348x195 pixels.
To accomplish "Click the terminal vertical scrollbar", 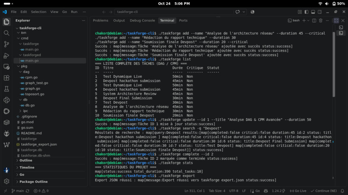I will pos(334,64).
